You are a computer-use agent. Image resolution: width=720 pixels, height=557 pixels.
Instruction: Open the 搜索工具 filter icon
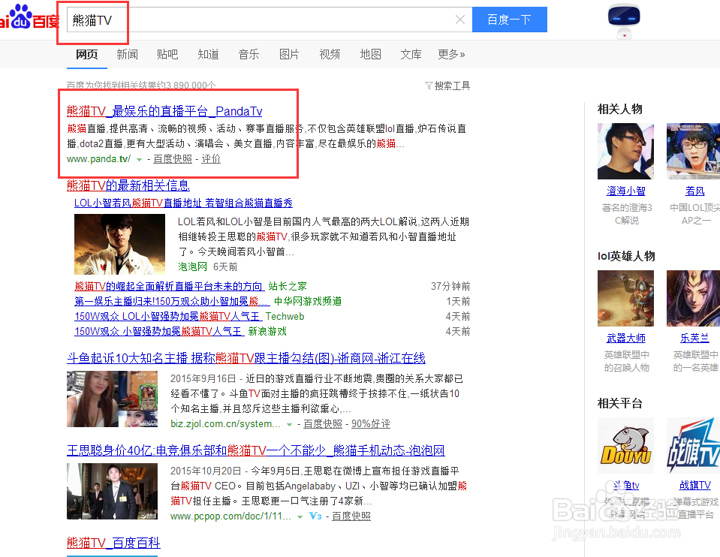(x=429, y=86)
